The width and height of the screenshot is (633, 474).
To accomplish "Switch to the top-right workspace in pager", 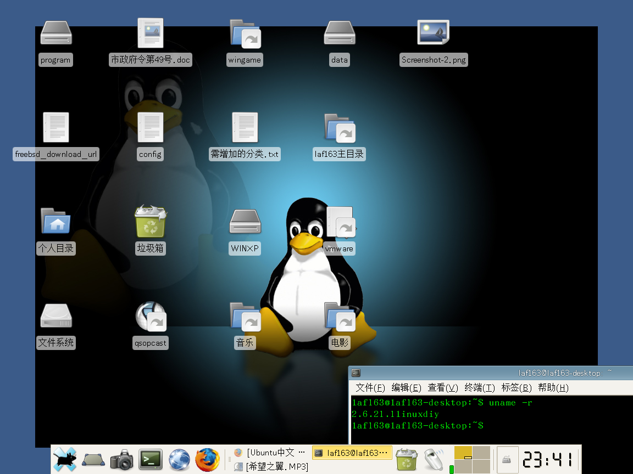I will [481, 453].
